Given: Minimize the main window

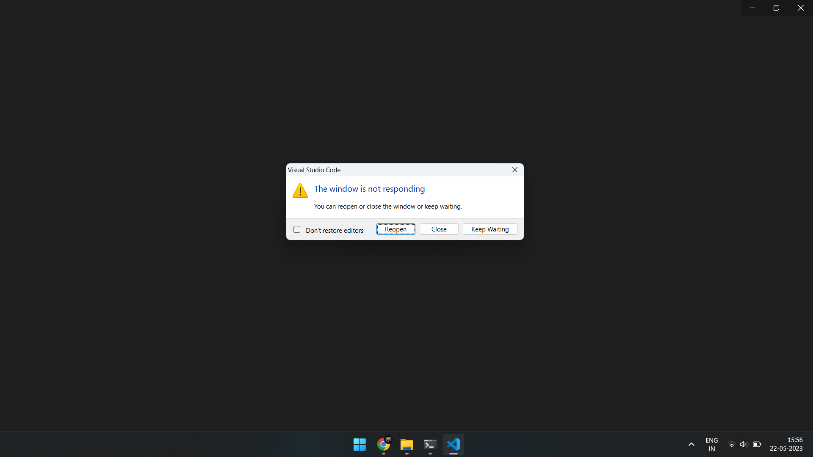Looking at the screenshot, I should (x=752, y=8).
